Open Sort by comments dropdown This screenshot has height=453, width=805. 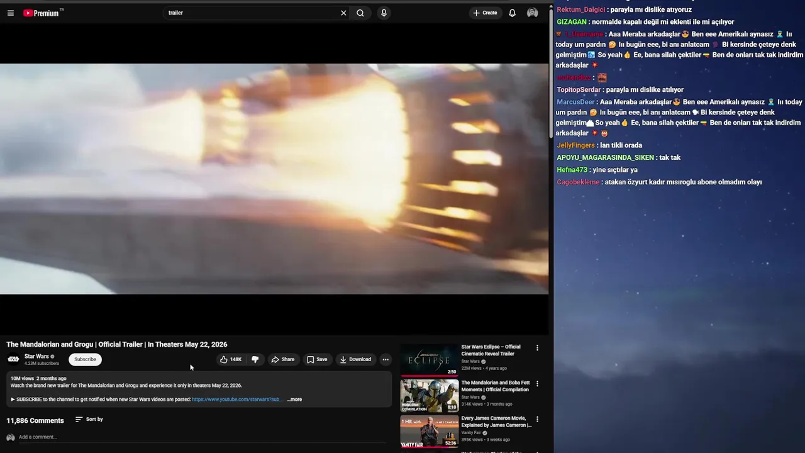(x=89, y=419)
